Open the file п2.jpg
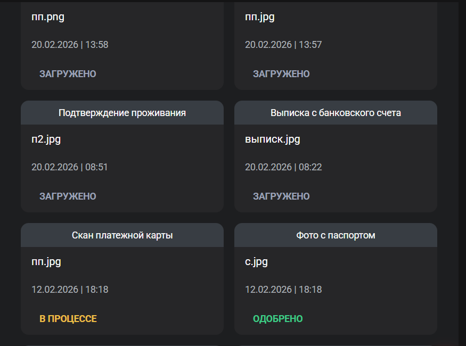 coord(46,139)
